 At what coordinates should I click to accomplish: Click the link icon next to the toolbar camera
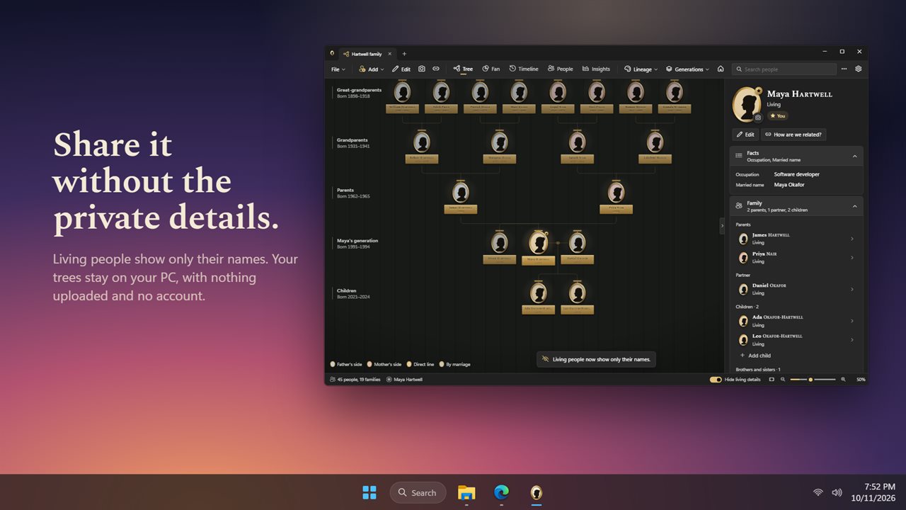(x=436, y=69)
